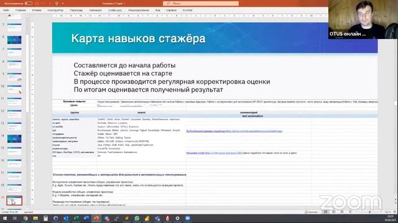The image size is (398, 223).
Task: Switch to PowerPoint on taskbar
Action: (x=96, y=219)
